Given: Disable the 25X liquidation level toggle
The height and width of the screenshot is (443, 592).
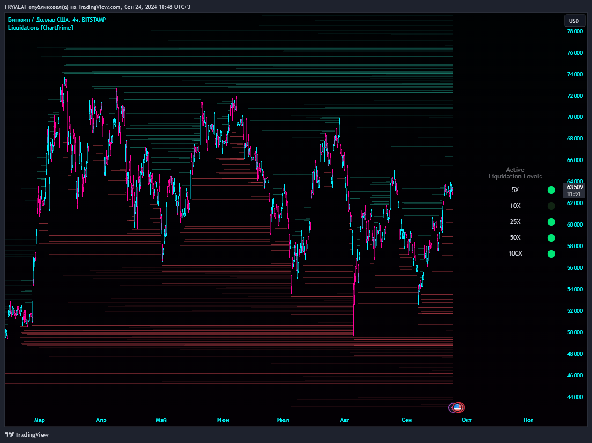Looking at the screenshot, I should click(551, 221).
